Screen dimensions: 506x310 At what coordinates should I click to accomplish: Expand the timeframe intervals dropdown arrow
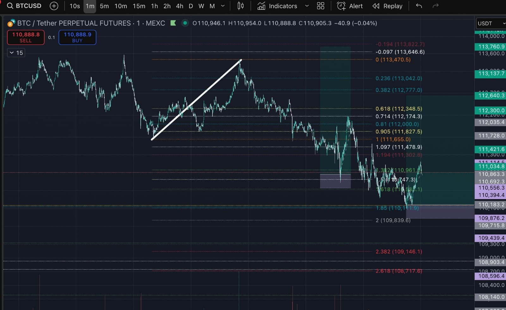coord(223,6)
